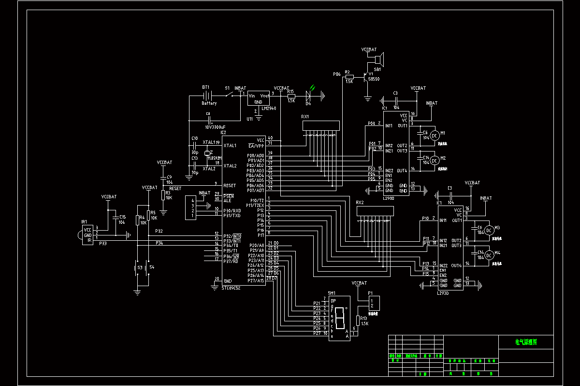The height and width of the screenshot is (386, 580).
Task: Select DC motor M1 symbol
Action: 434,135
